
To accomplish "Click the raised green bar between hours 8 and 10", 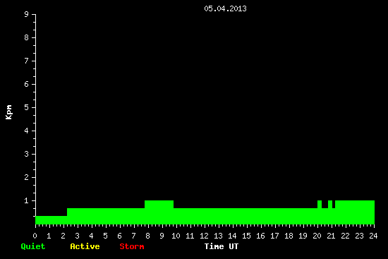I will pos(159,204).
